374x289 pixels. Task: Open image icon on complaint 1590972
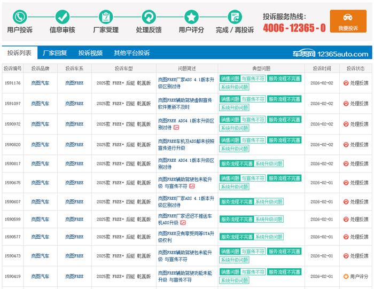click(176, 128)
